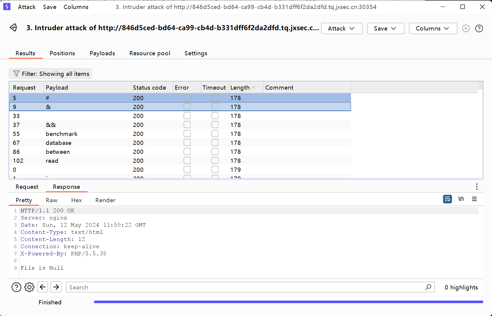The width and height of the screenshot is (492, 316).
Task: Click the 'File is Null' response line
Action: point(42,268)
